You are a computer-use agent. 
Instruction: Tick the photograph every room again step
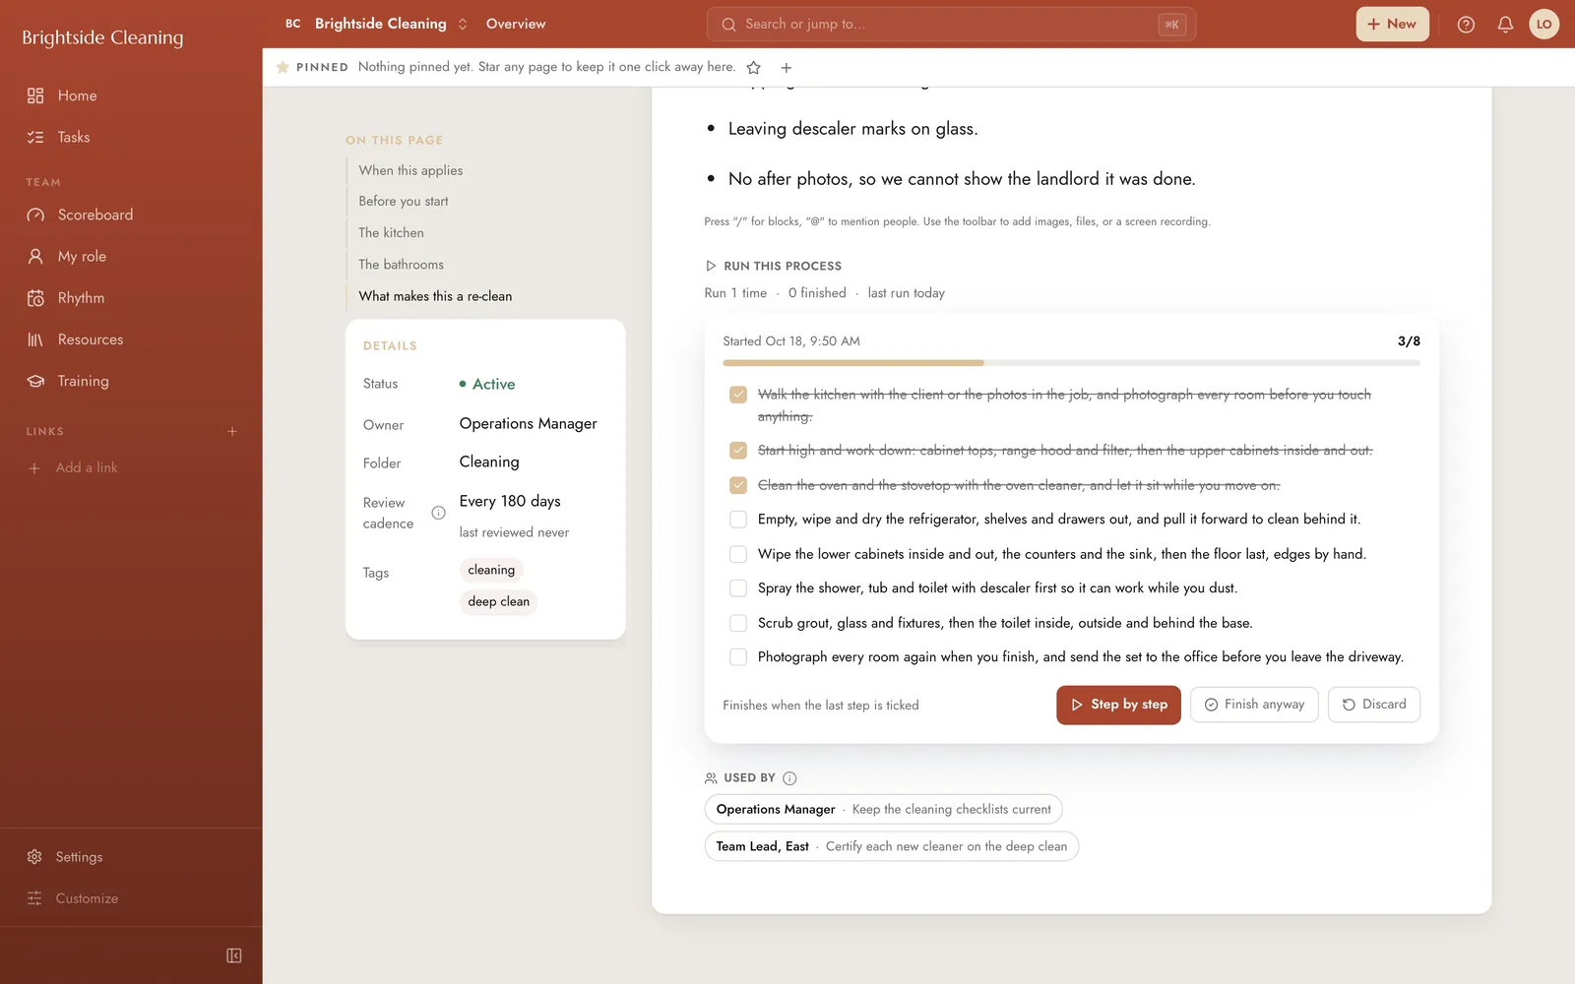(738, 657)
